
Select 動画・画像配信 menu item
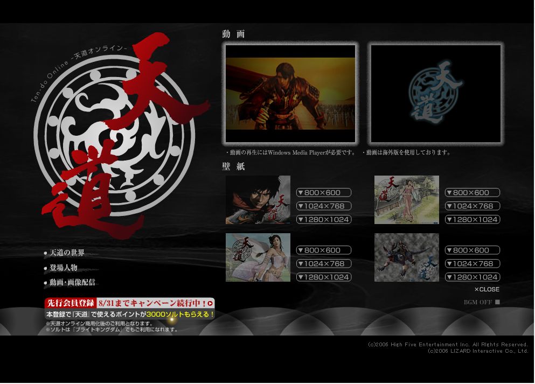tap(72, 282)
